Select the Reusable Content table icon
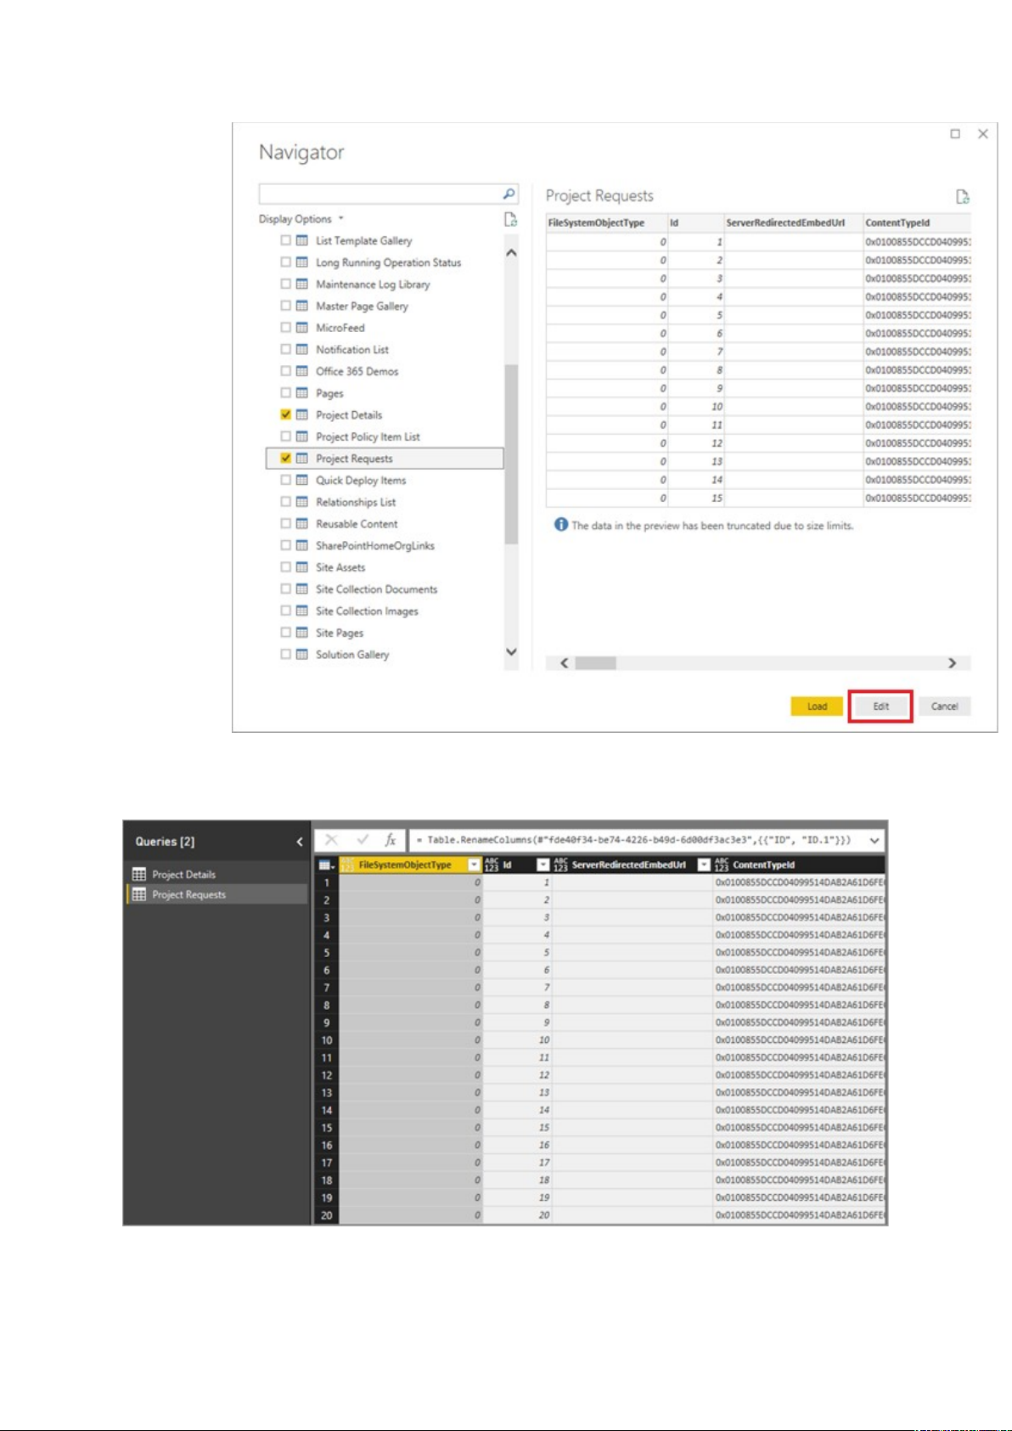This screenshot has height=1431, width=1012. 301,524
